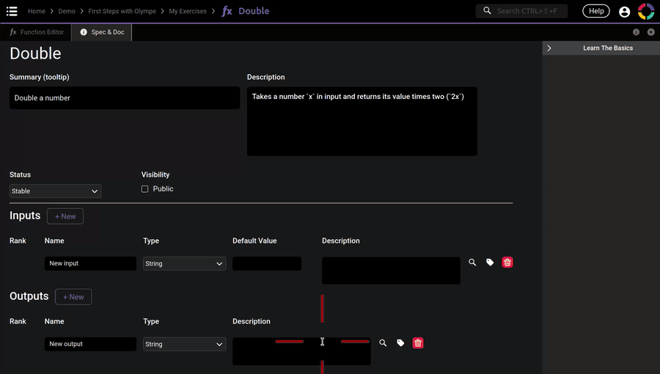Viewport: 660px width, 374px height.
Task: Enable the Public visibility checkbox
Action: 145,189
